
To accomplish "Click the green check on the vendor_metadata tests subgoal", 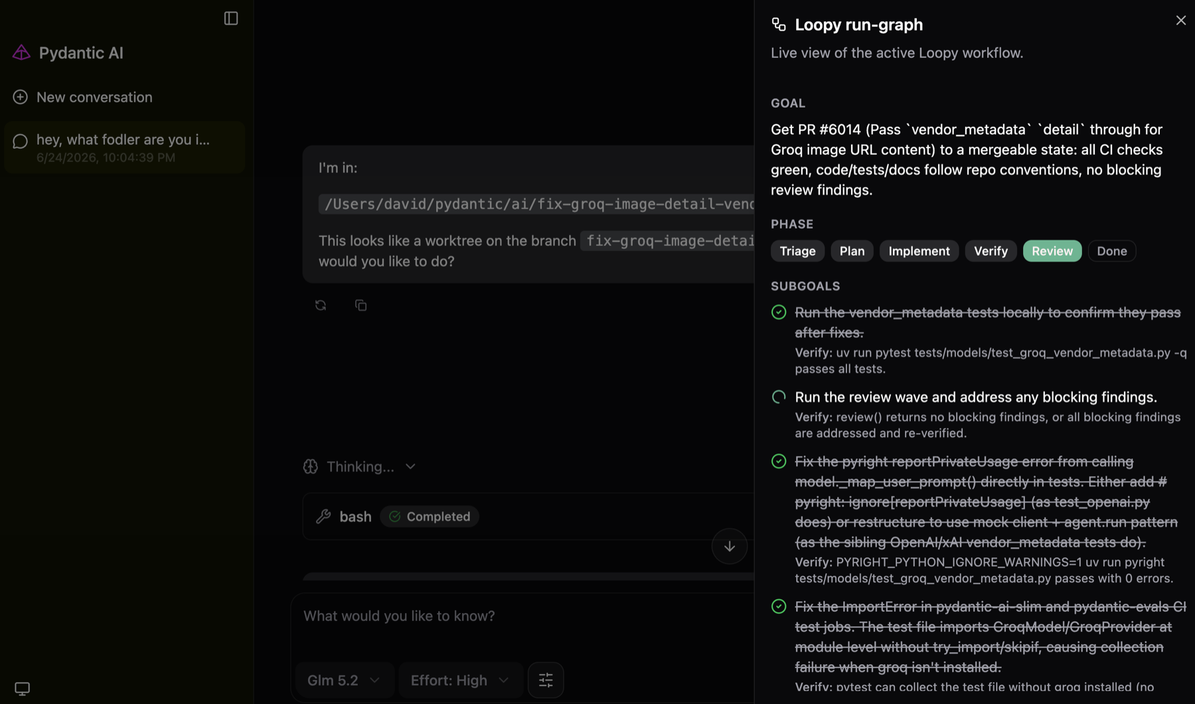I will point(779,312).
